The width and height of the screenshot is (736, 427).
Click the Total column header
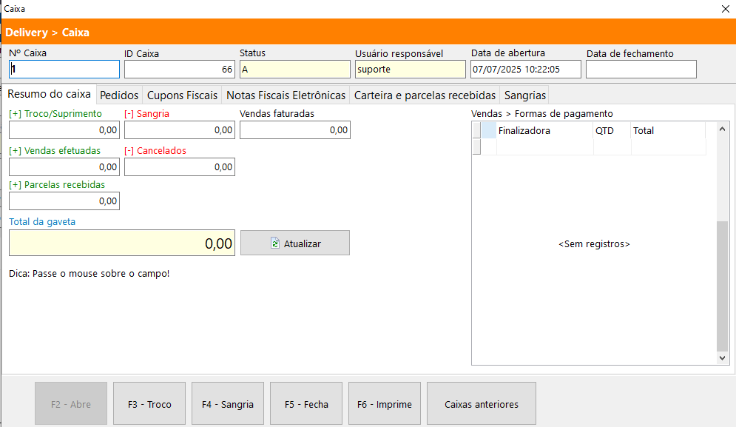[x=666, y=131]
